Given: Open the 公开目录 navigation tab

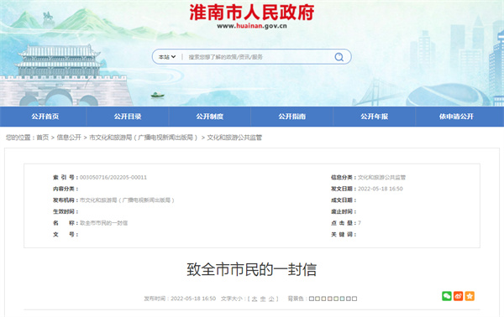Looking at the screenshot, I should tap(128, 117).
